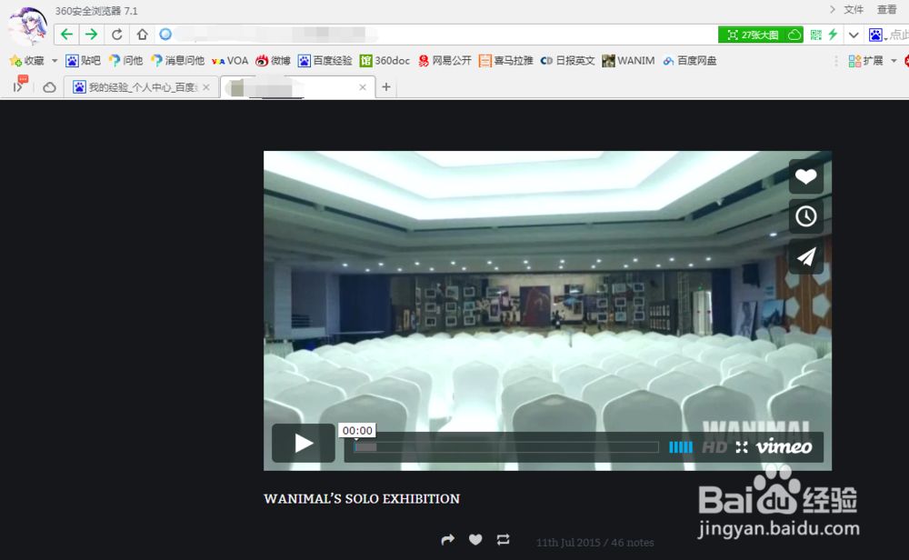Expand the address bar dropdown chevron

[854, 35]
